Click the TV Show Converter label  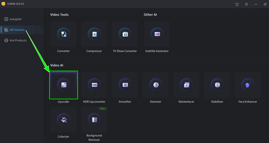click(x=125, y=51)
